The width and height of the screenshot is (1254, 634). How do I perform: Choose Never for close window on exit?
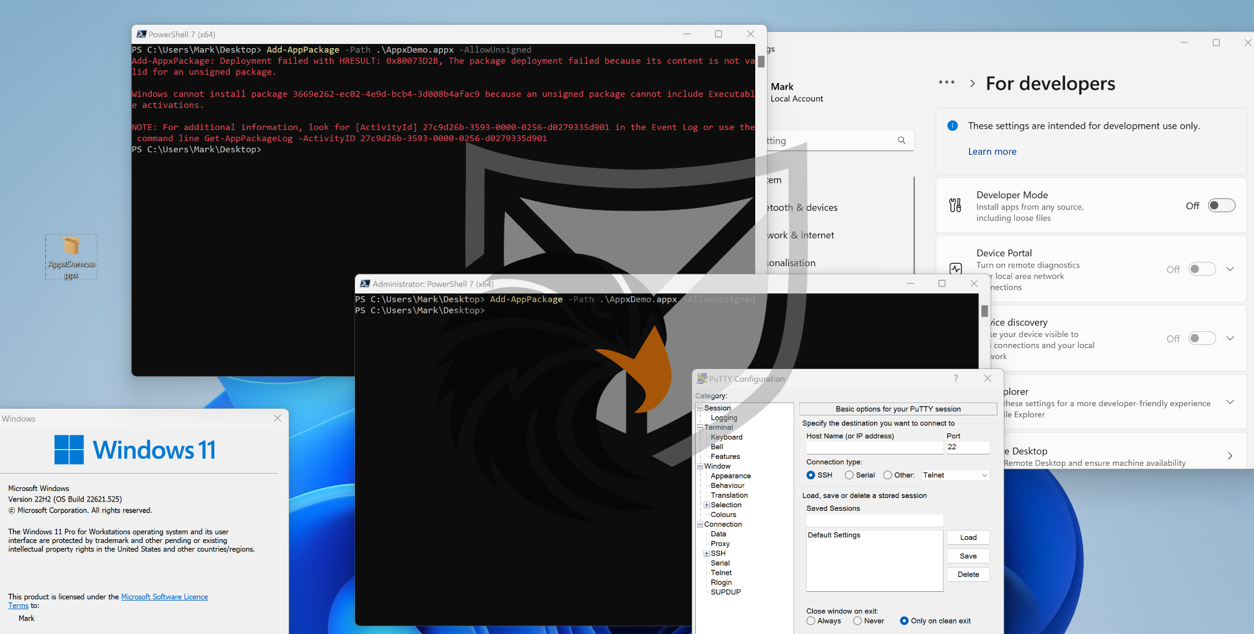point(857,620)
